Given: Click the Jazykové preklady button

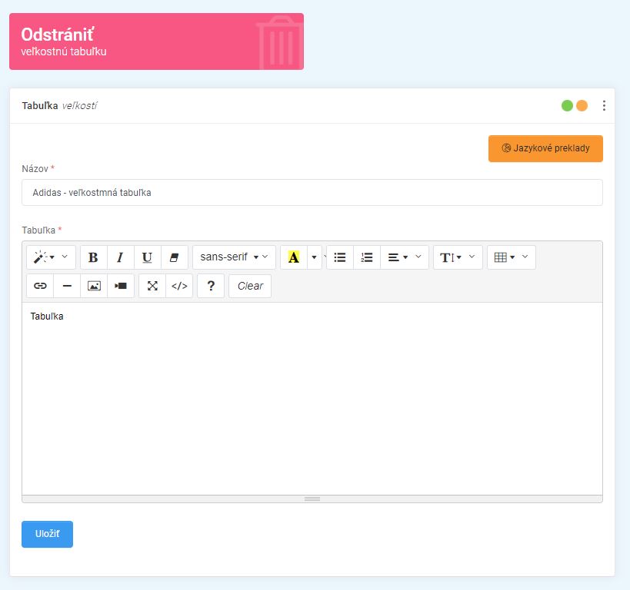Looking at the screenshot, I should 545,148.
